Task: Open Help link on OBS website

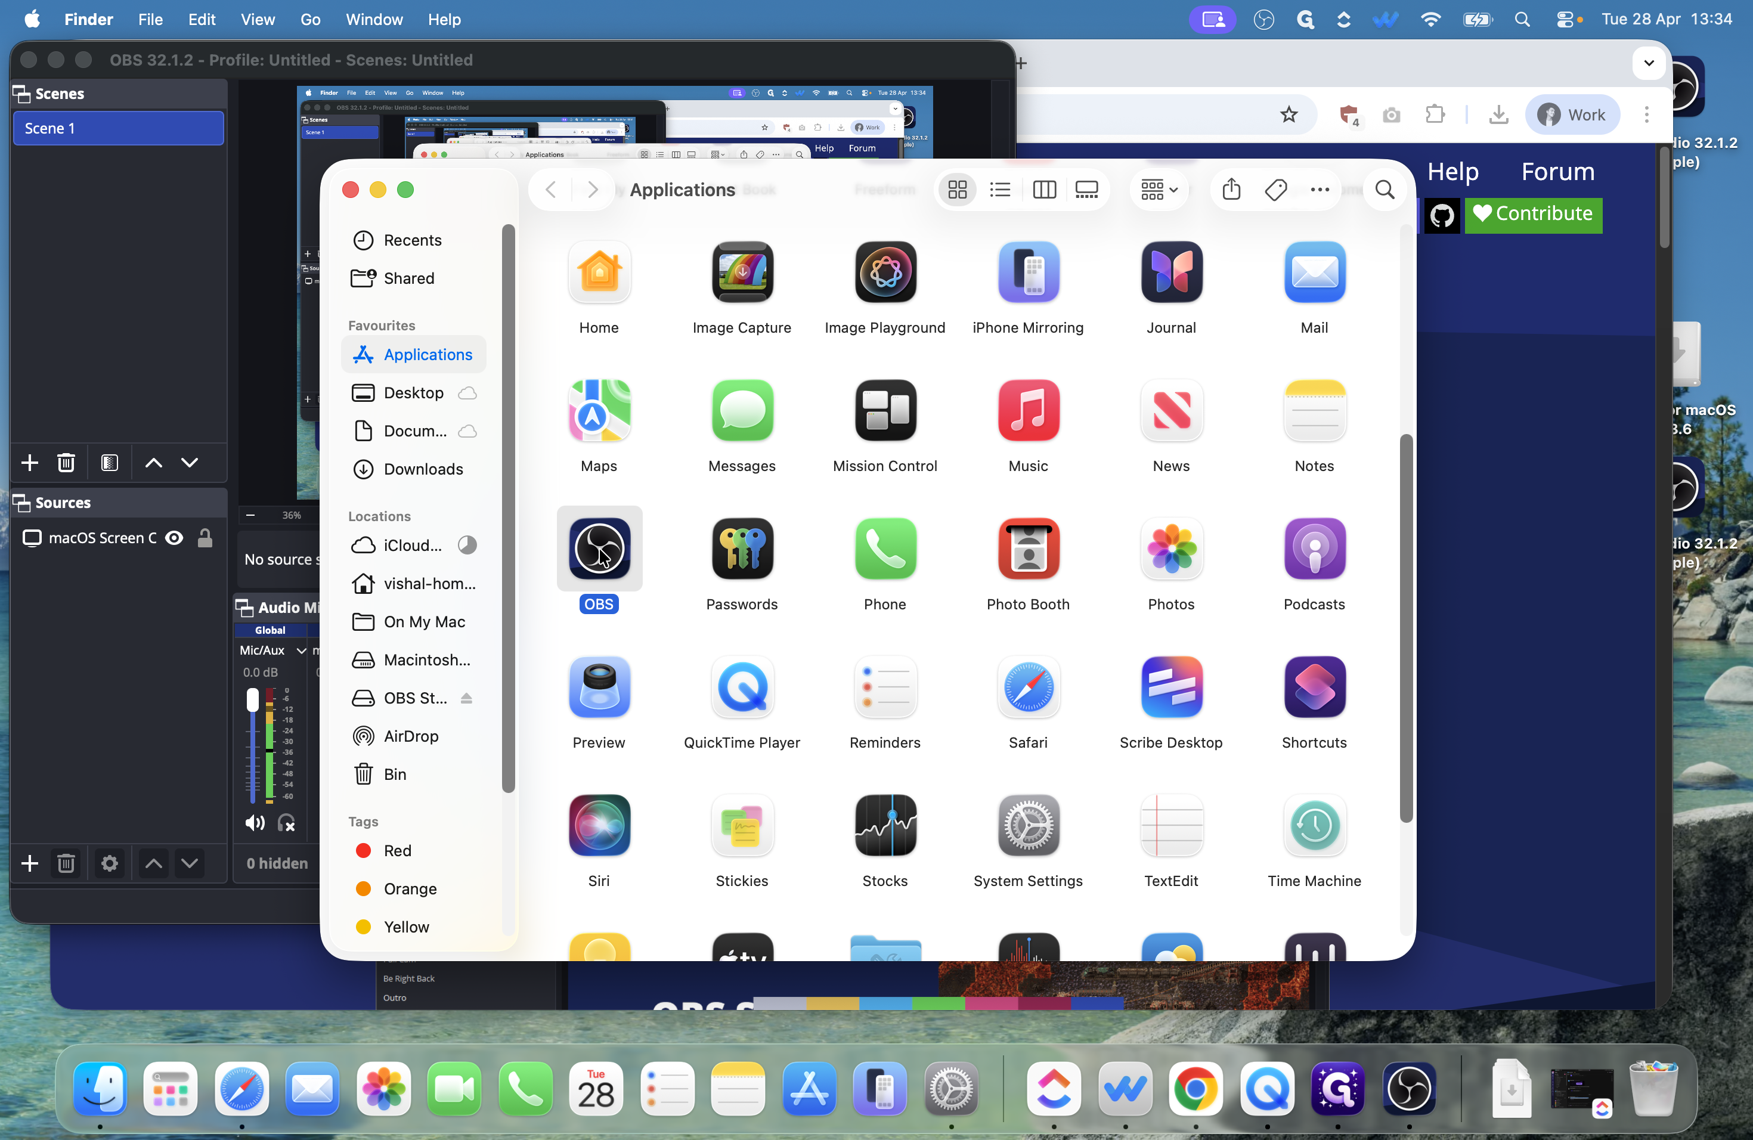Action: pyautogui.click(x=1452, y=172)
